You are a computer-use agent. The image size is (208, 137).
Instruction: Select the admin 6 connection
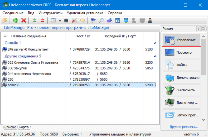tap(78, 85)
